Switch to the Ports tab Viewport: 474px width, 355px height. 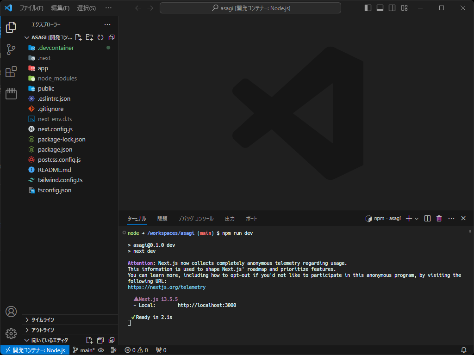point(251,219)
